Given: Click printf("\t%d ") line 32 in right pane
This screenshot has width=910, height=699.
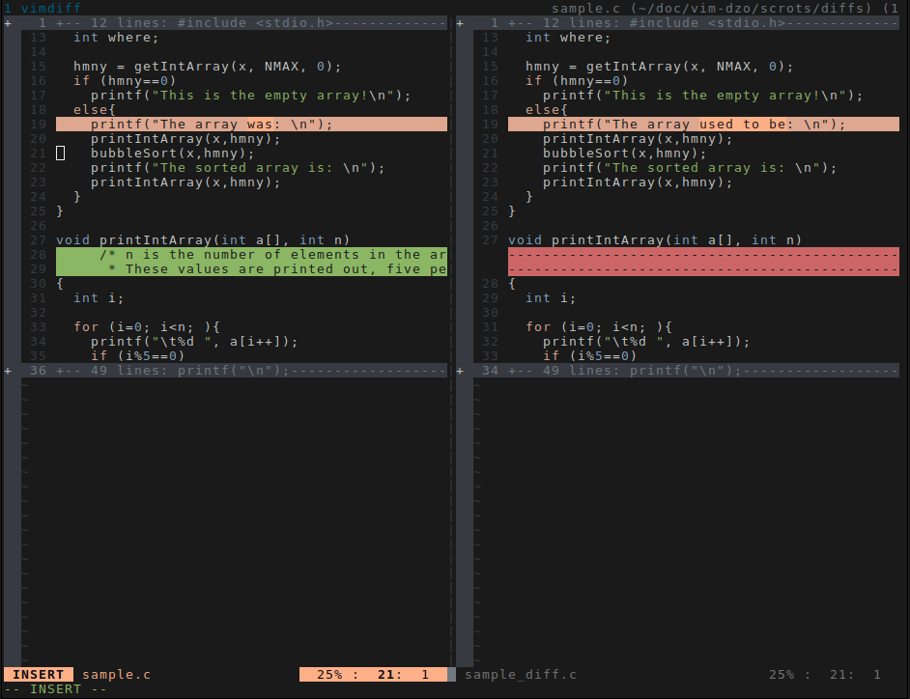Looking at the screenshot, I should 646,342.
